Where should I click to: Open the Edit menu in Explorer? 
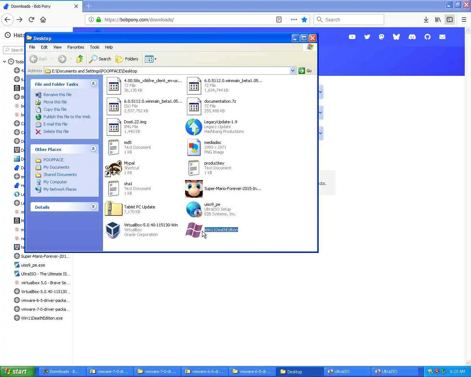click(x=44, y=47)
